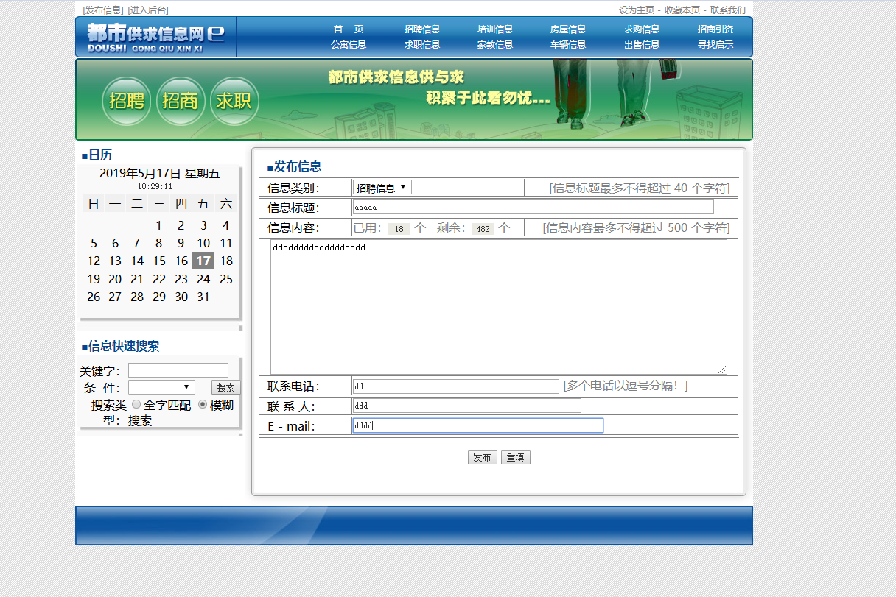Screen dimensions: 896x597
Task: Click the 重填 reset button
Action: [516, 457]
